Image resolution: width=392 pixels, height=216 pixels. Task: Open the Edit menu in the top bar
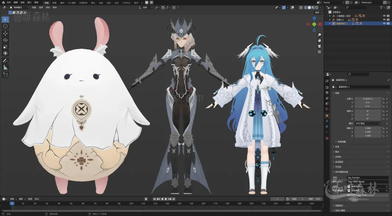tap(15, 3)
